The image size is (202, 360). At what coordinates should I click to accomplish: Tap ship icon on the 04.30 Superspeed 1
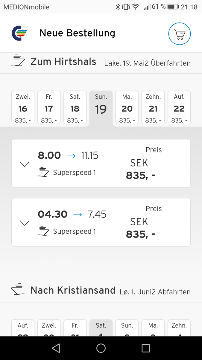(43, 231)
